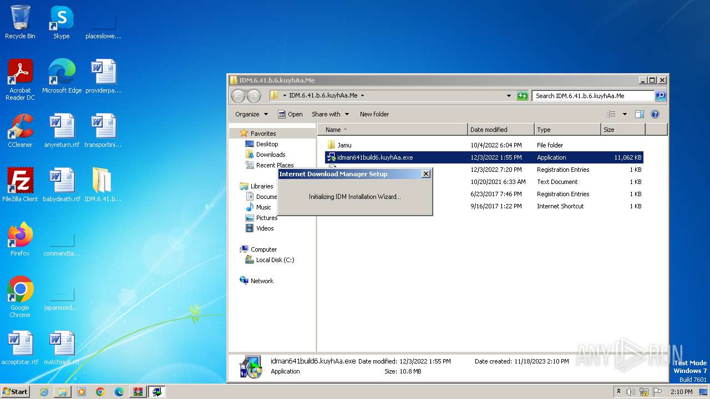Select the anyreturn.rtf desktop document
The height and width of the screenshot is (399, 710).
62,131
